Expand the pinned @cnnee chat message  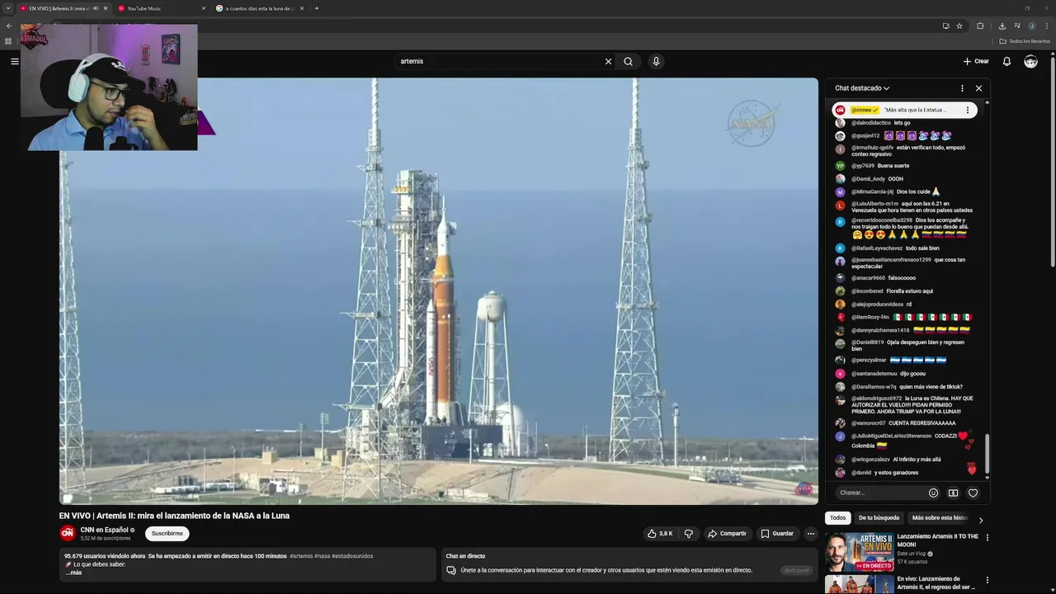[905, 110]
